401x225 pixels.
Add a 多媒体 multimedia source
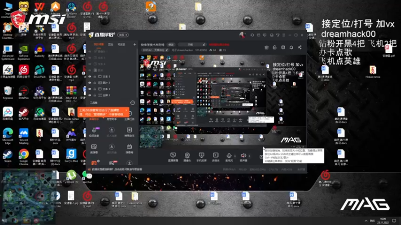click(216, 157)
